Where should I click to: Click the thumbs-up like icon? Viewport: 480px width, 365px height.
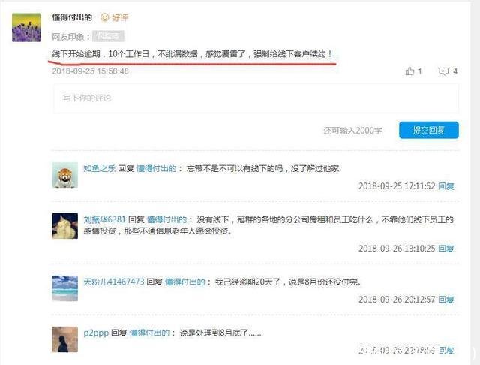(x=409, y=71)
